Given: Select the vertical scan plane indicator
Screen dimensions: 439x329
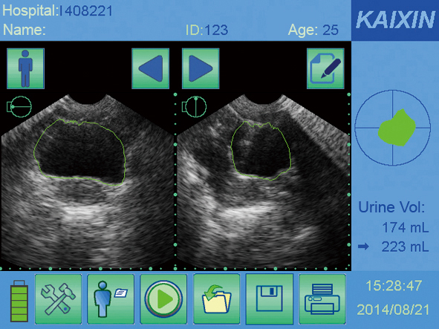Looking at the screenshot, I should tap(195, 107).
